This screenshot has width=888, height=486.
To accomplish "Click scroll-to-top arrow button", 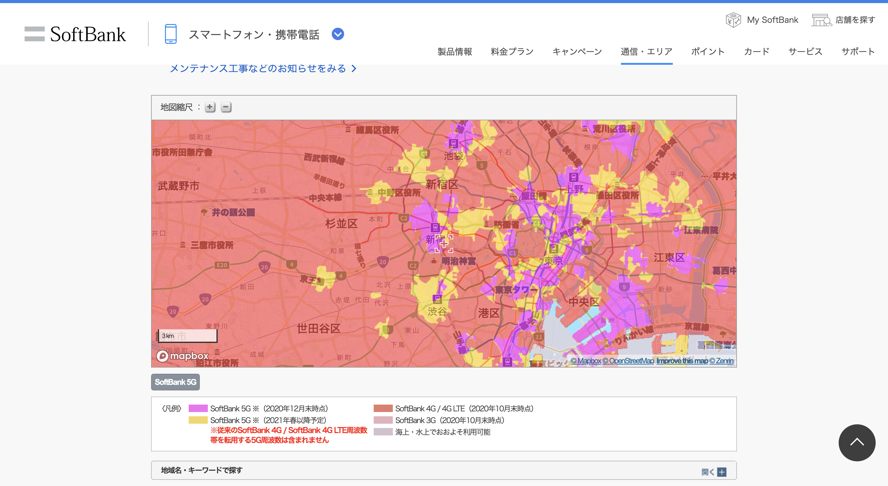I will point(857,443).
